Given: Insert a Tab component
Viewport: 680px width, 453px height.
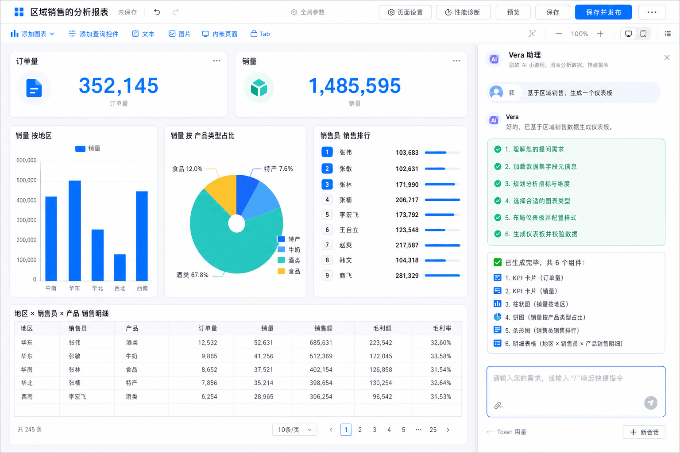Looking at the screenshot, I should coord(260,34).
